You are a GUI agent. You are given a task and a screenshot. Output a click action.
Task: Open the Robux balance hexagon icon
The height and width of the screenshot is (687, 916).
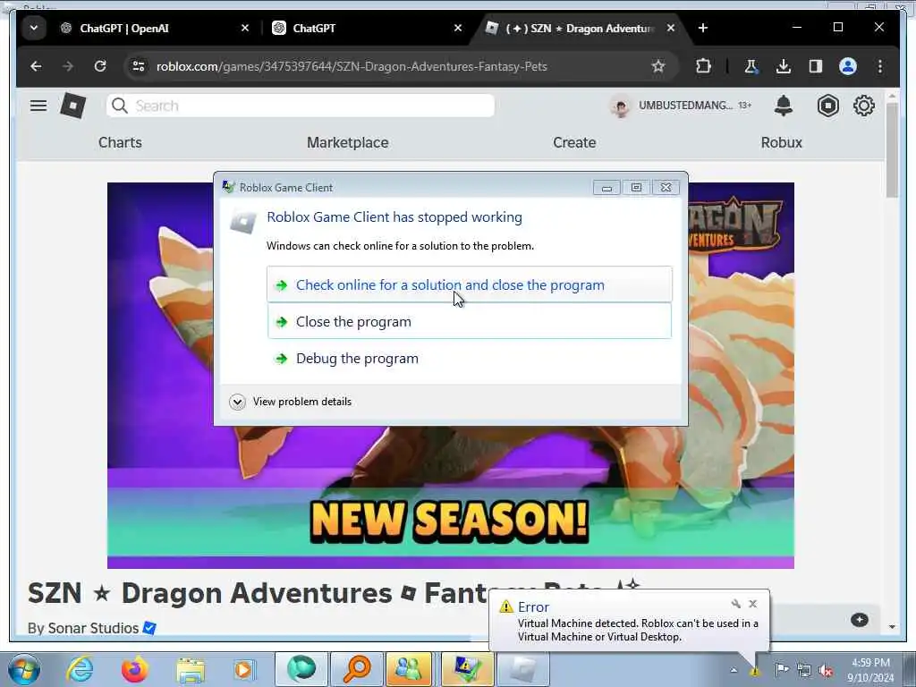click(827, 106)
